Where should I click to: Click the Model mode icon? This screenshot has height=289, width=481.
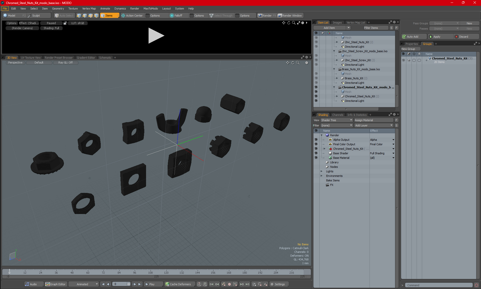(x=5, y=16)
